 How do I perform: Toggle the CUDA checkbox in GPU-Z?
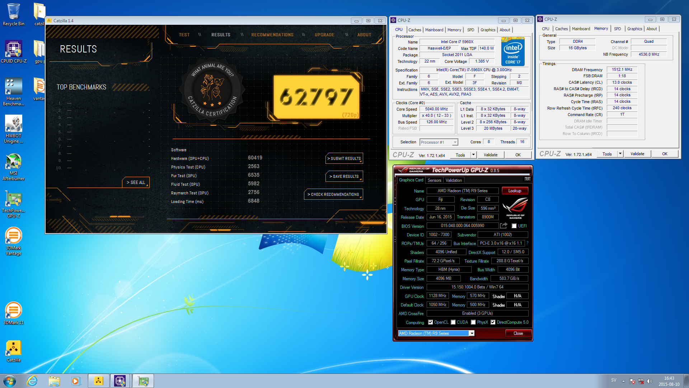(453, 322)
